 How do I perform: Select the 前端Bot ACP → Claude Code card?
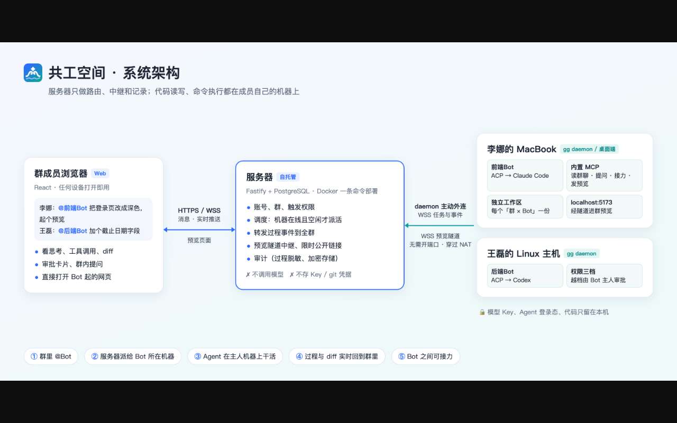coord(525,176)
